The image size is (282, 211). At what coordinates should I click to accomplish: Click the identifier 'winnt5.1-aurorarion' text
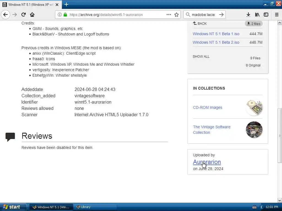click(93, 102)
